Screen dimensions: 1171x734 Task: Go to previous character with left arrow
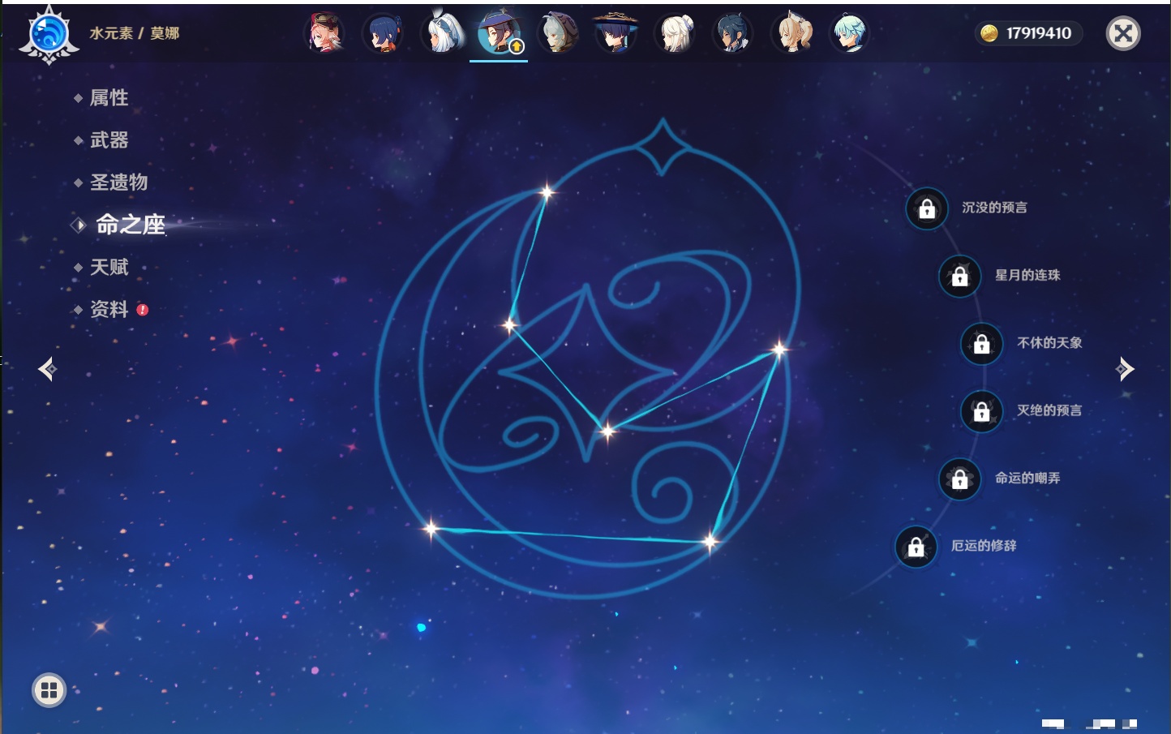47,369
